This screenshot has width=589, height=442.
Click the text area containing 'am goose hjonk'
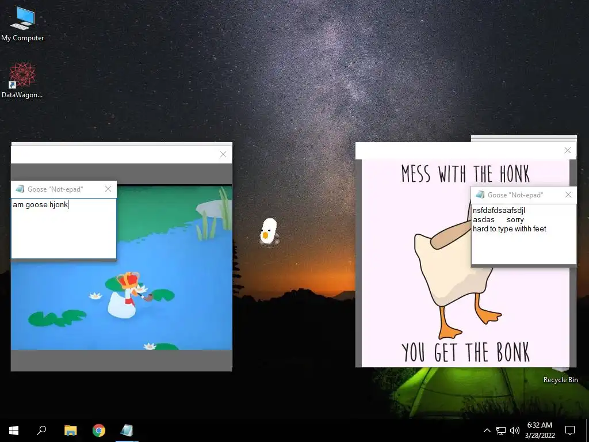64,228
